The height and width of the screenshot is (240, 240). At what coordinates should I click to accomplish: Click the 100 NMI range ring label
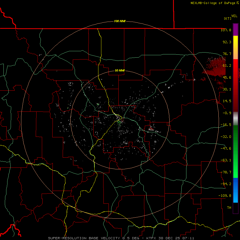tap(120, 21)
